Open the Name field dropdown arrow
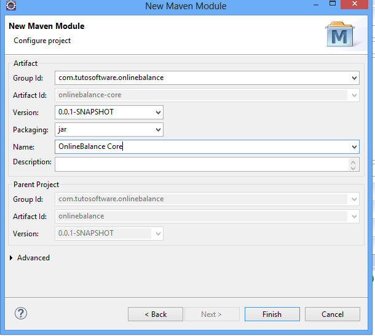Viewport: 375px width, 336px height. point(354,147)
